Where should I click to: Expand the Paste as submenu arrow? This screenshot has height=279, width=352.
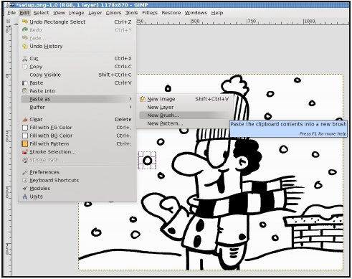click(x=130, y=99)
